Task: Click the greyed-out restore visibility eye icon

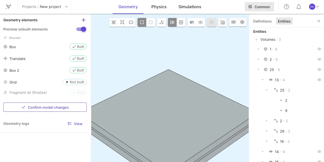Action: (x=212, y=22)
